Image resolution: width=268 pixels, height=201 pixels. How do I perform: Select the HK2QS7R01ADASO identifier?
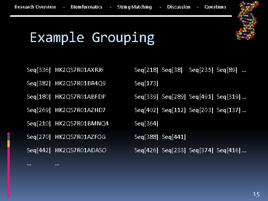tap(81, 150)
